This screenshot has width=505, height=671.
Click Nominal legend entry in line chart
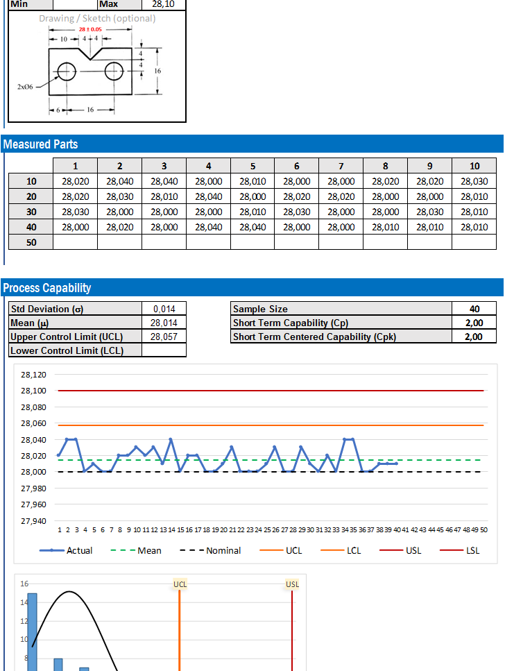(210, 550)
